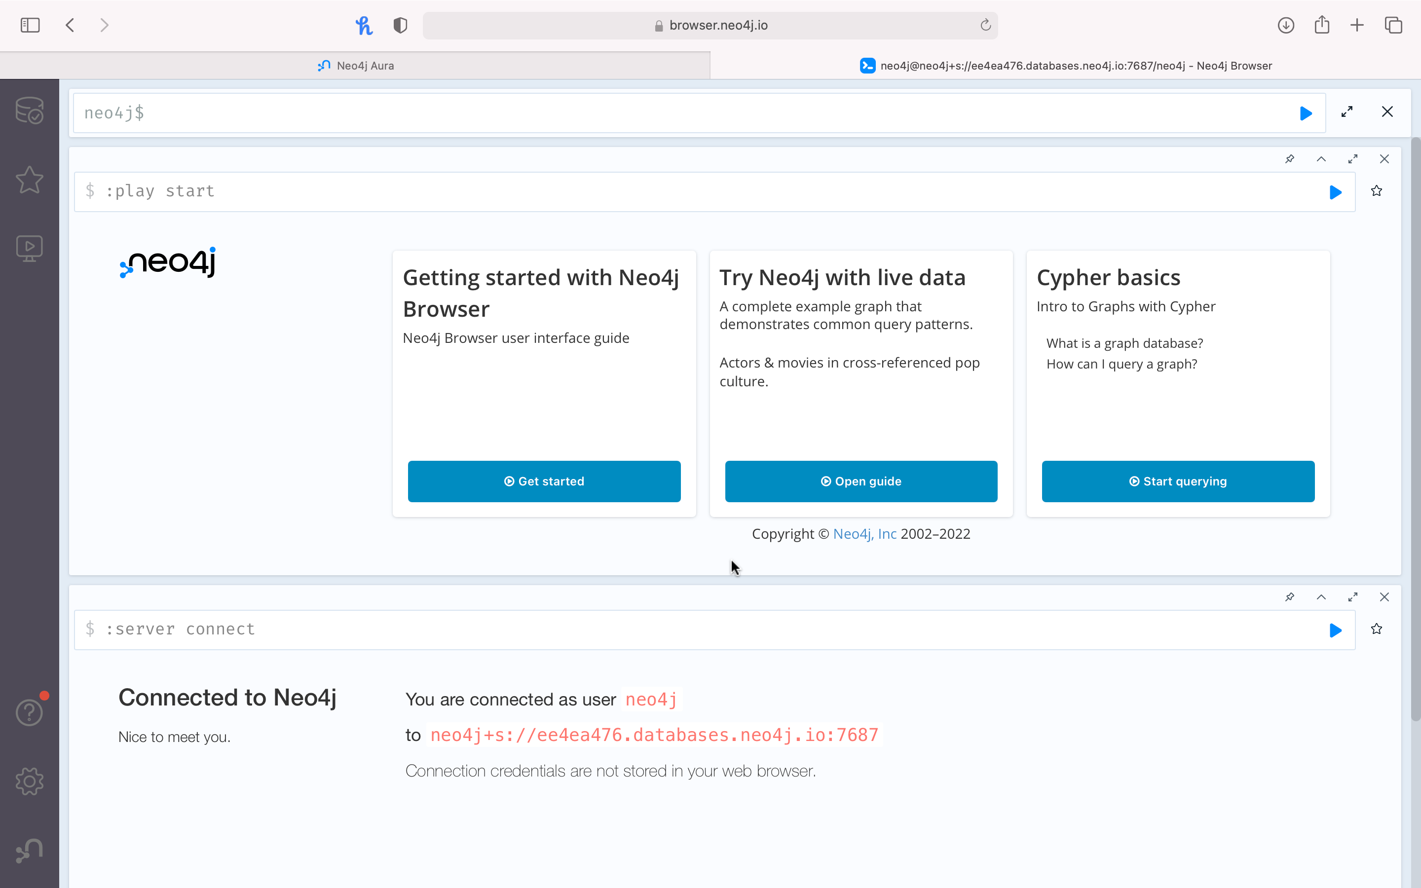Fullscreen the :play start frame
This screenshot has height=888, width=1421.
[1353, 158]
